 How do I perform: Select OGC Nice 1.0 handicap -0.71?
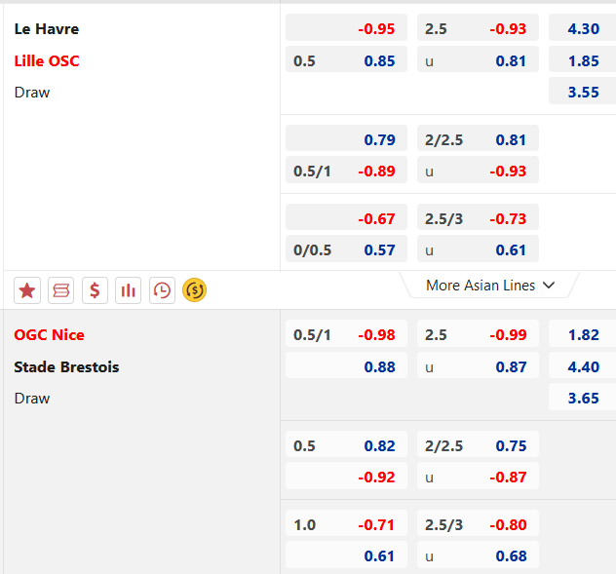click(346, 523)
